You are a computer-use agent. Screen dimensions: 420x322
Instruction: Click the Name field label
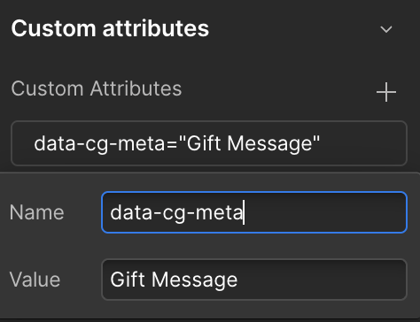(x=36, y=212)
